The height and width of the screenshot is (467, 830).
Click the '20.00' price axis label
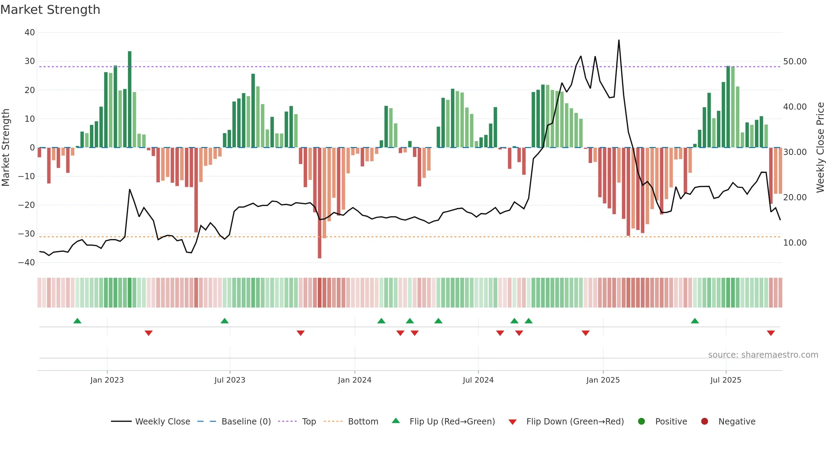click(795, 198)
